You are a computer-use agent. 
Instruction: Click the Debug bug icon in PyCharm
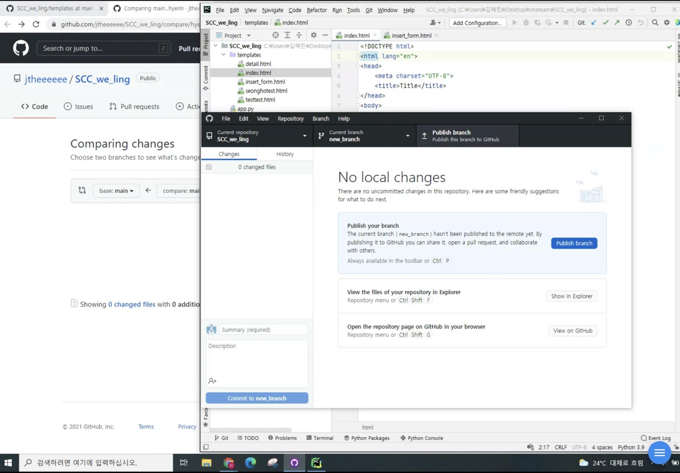tap(526, 23)
